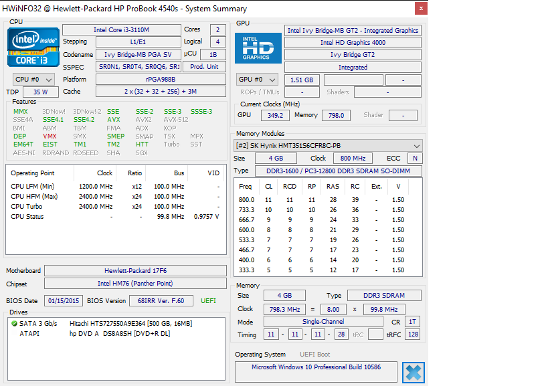Screen dimensions: 548x386
Task: Open the GPU #0 selector dropdown
Action: 257,80
